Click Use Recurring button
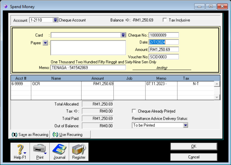 (x=71, y=134)
